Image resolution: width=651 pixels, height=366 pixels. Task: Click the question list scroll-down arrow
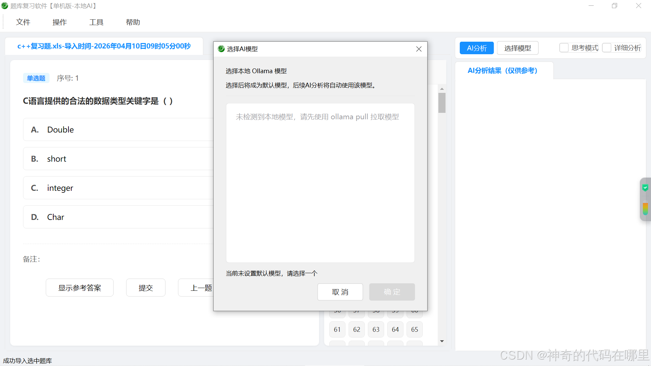coord(442,341)
